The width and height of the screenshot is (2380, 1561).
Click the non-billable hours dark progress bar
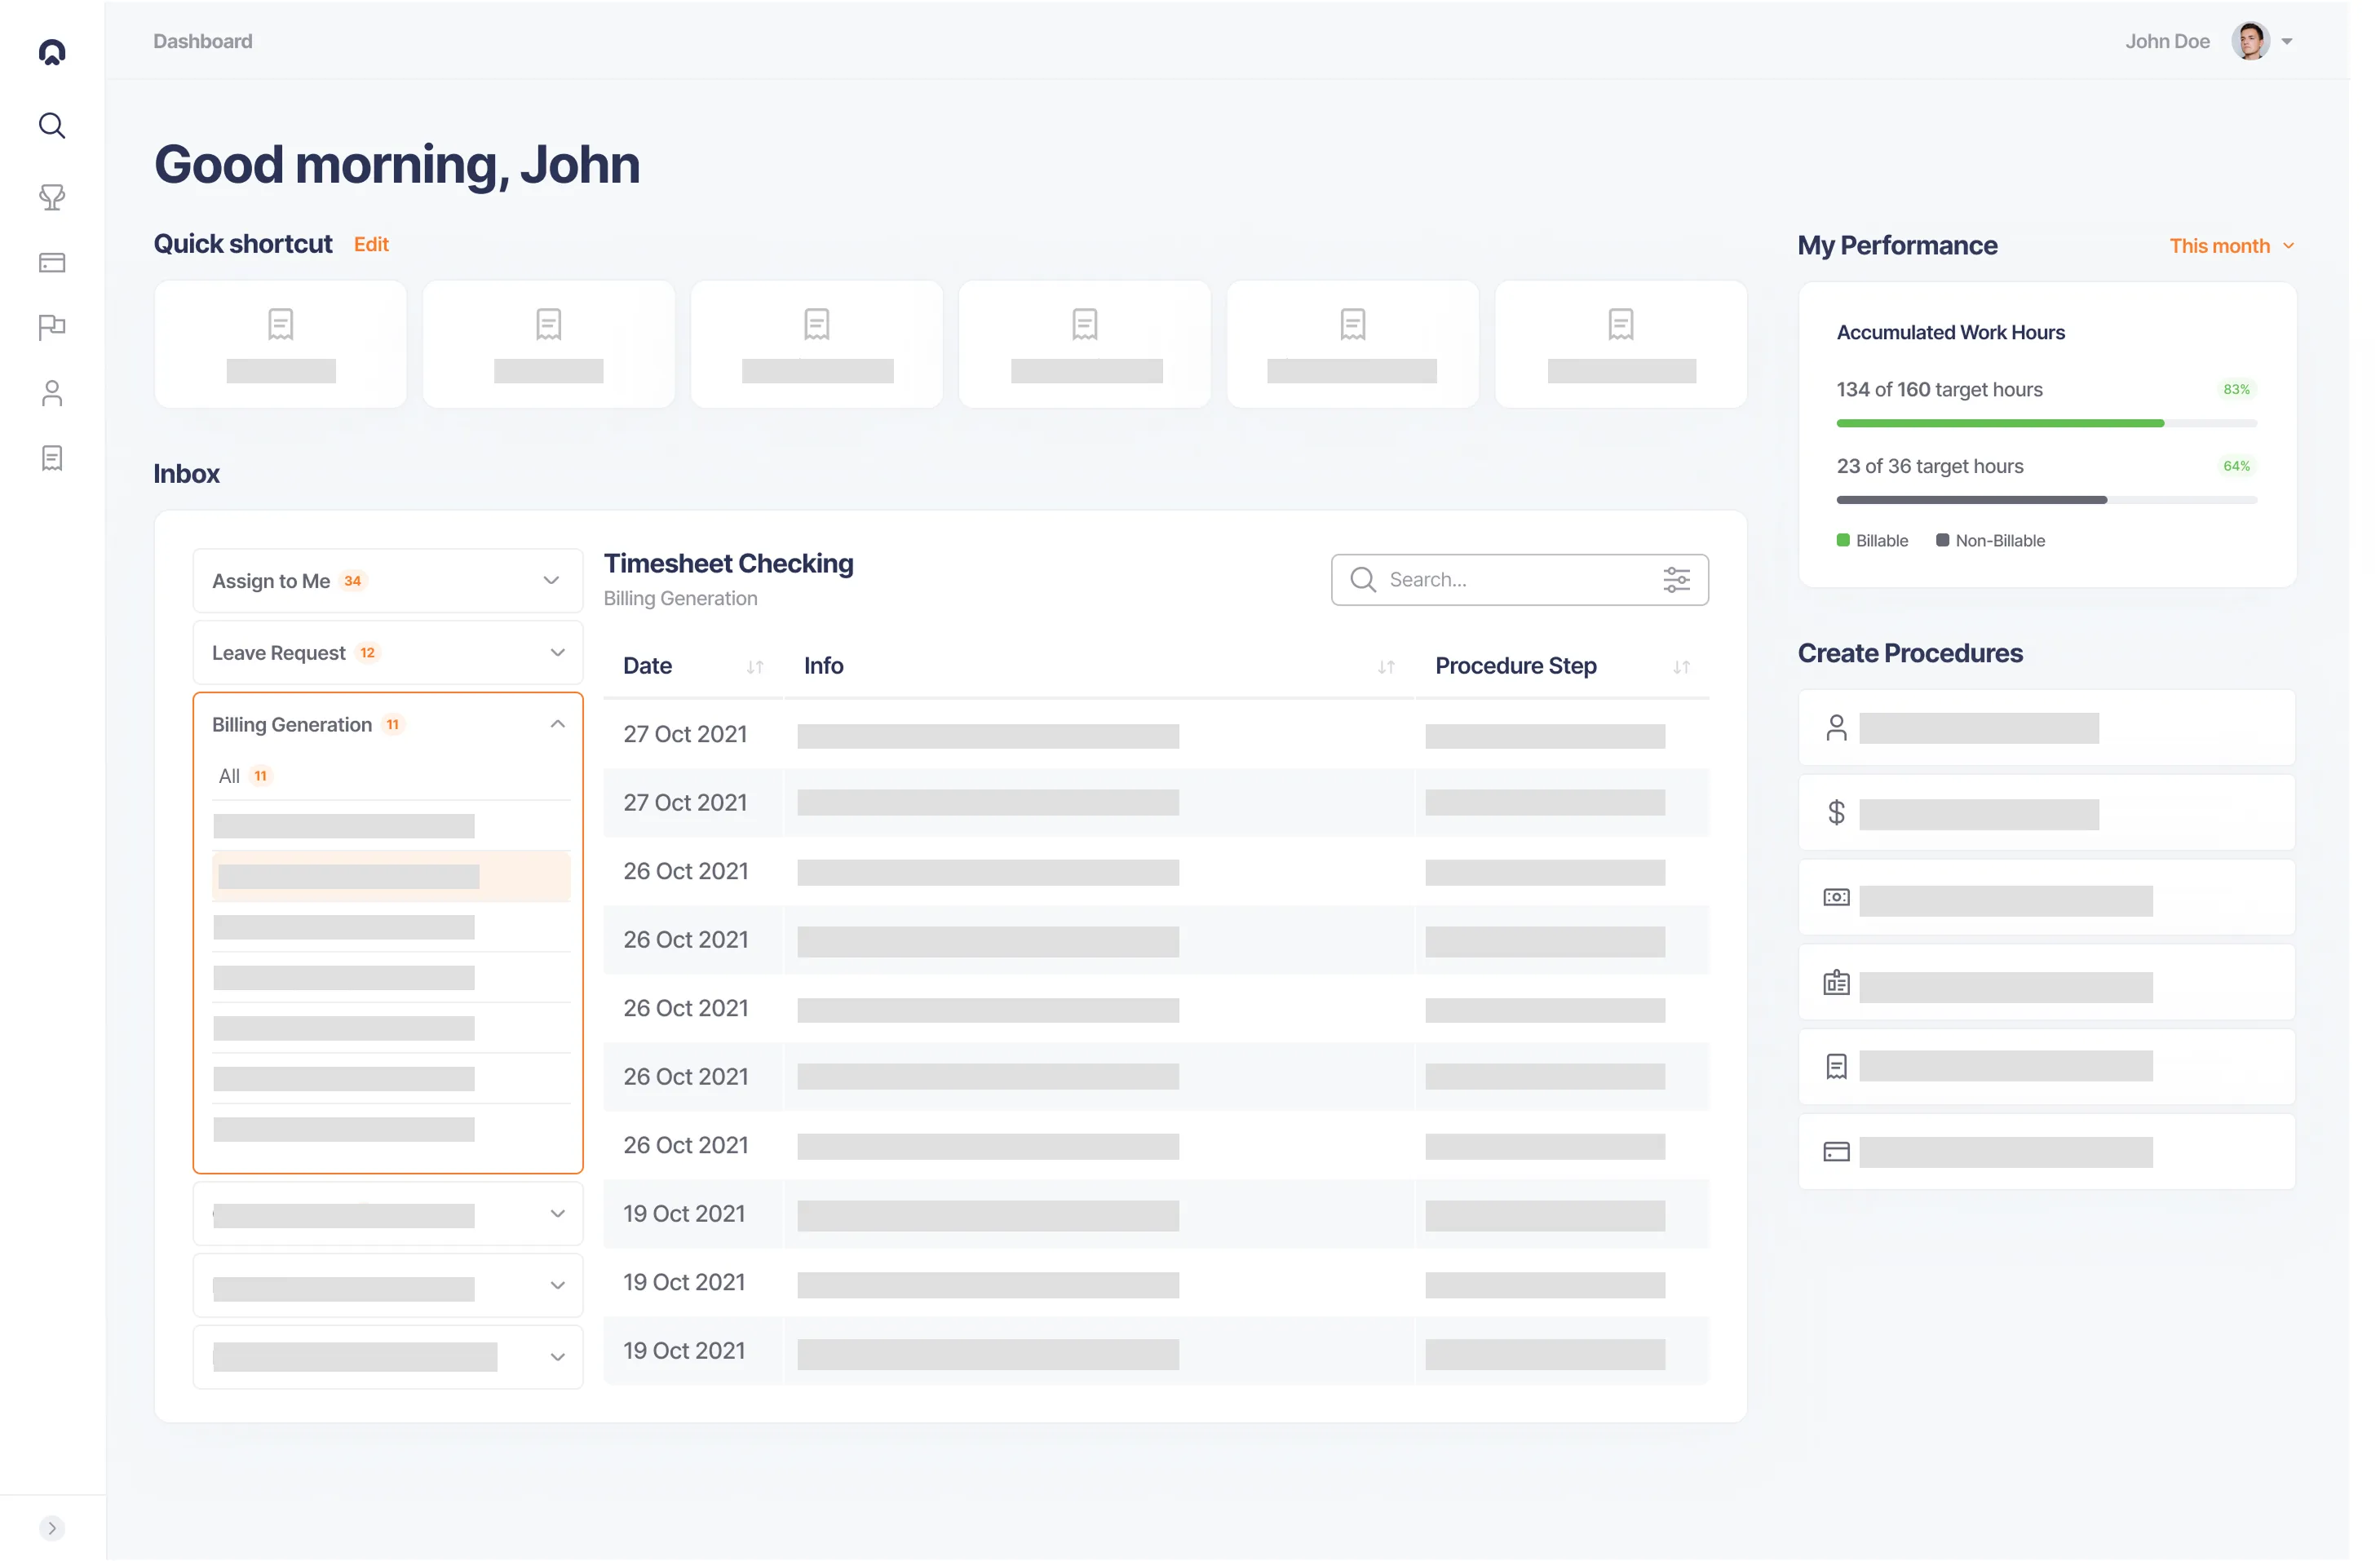1972,500
